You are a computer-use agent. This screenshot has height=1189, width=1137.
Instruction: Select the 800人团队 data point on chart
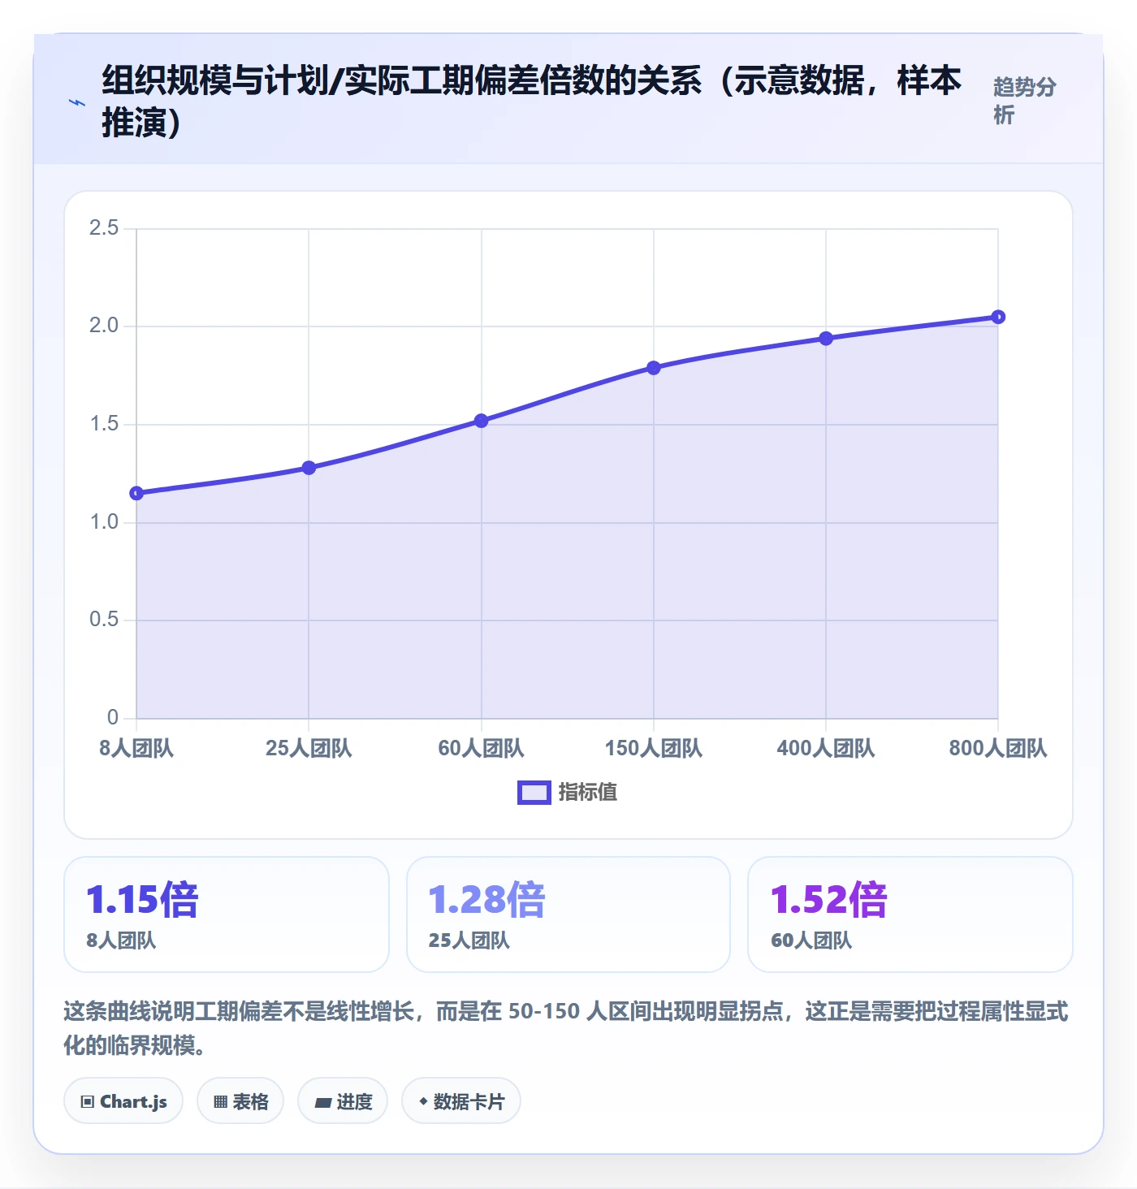(x=998, y=317)
